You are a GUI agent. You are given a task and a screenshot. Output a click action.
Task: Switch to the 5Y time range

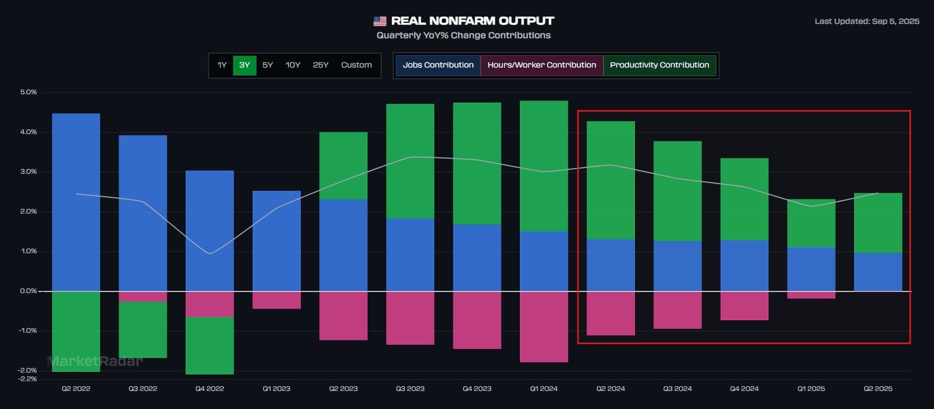click(x=267, y=65)
